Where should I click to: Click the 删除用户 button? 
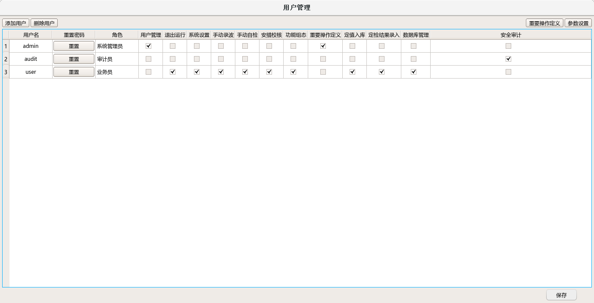click(44, 23)
